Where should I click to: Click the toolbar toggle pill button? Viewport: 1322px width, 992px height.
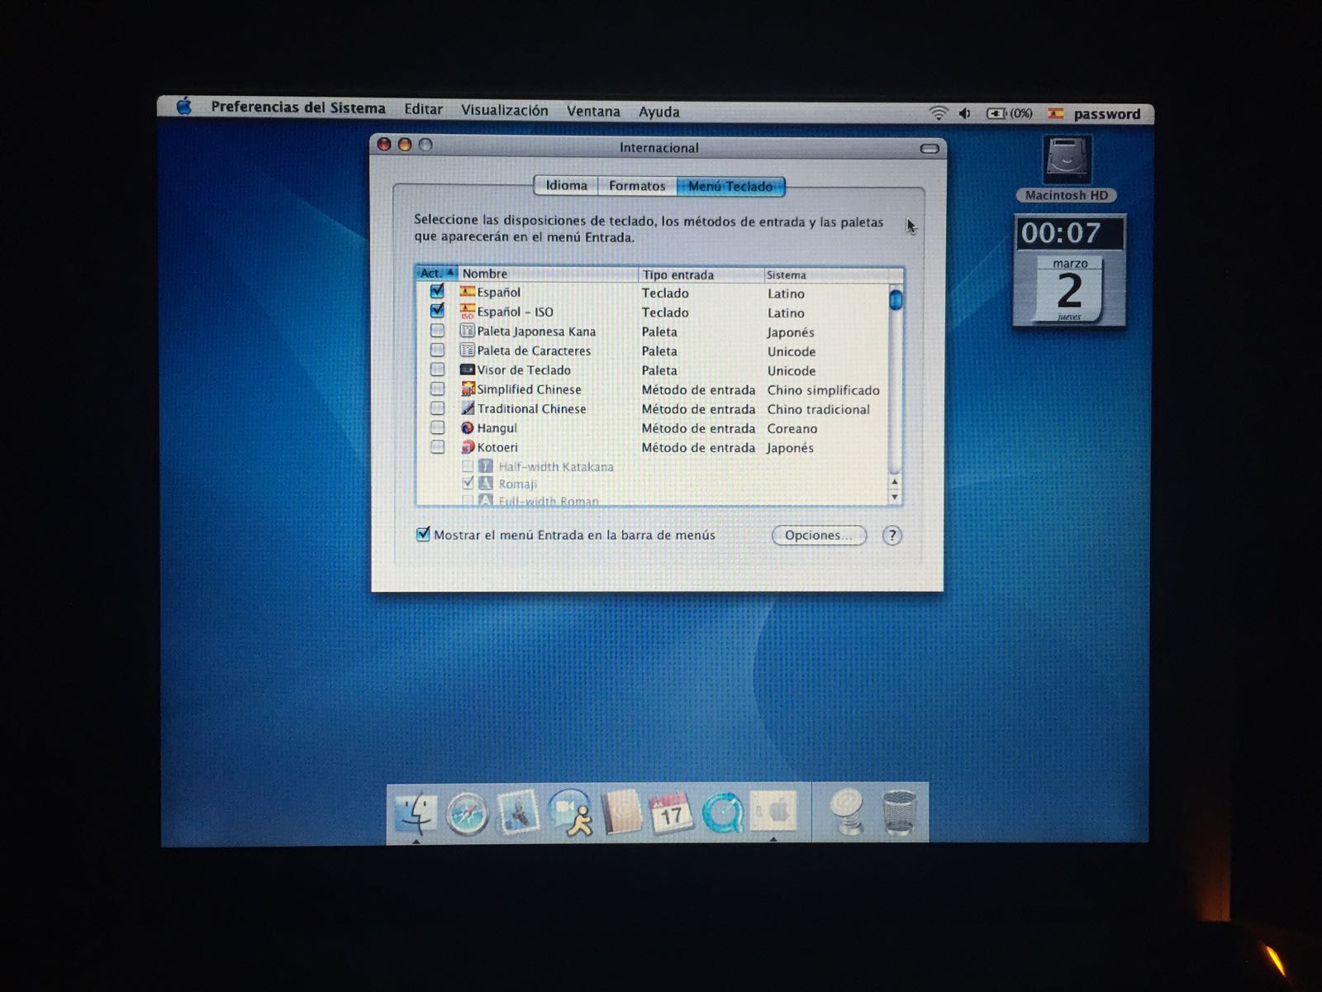tap(930, 149)
